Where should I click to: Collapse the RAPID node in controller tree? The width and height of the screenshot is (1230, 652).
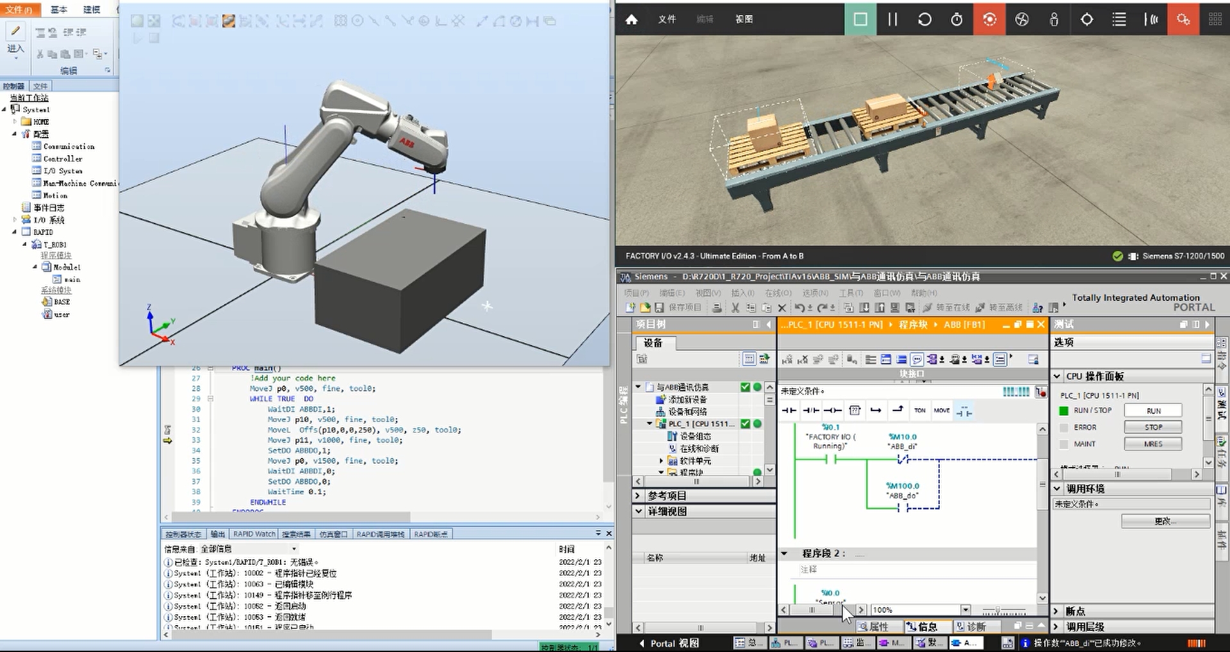[15, 232]
